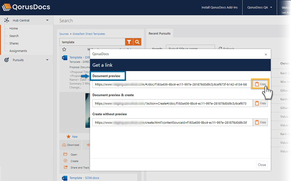The width and height of the screenshot is (291, 181).
Task: Click the Create action
Action: pyautogui.click(x=74, y=161)
